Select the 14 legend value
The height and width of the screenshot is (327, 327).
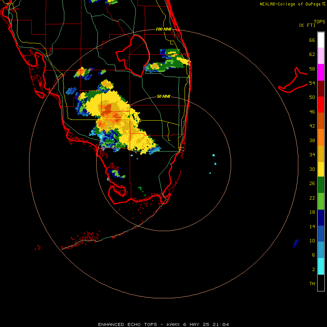click(x=312, y=226)
